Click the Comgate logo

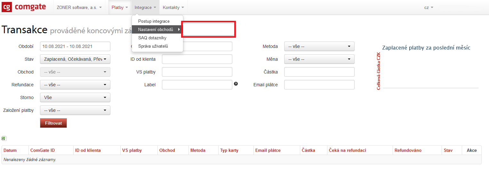24,7
